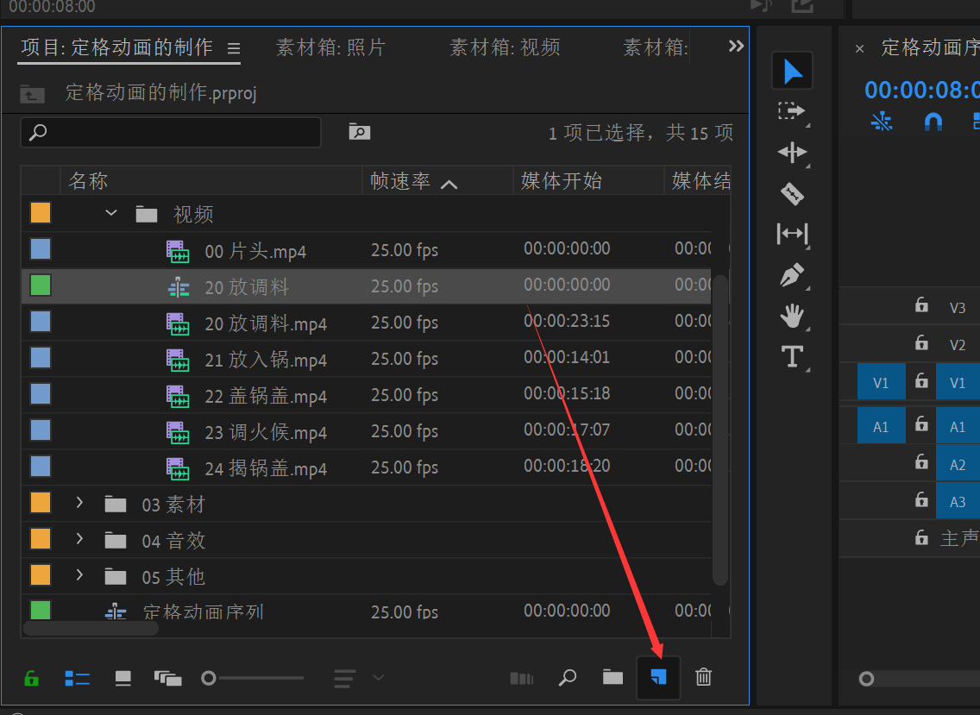Toggle the lock on track A2
The image size is (980, 715).
(921, 462)
